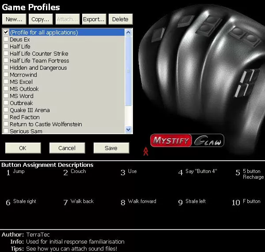Screen dimensions: 265x252
Task: Select the MS Outlook profile name
Action: point(24,89)
